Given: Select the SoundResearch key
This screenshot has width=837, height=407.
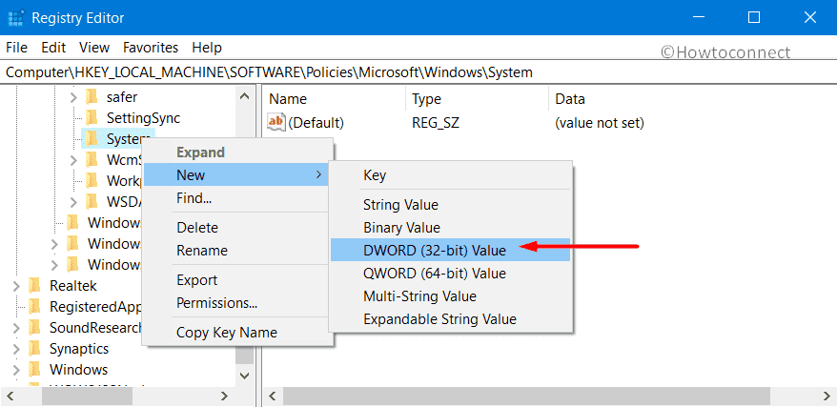Looking at the screenshot, I should pyautogui.click(x=96, y=327).
